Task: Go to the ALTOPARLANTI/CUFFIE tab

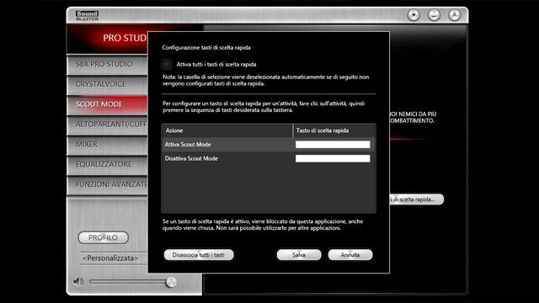Action: click(x=107, y=125)
